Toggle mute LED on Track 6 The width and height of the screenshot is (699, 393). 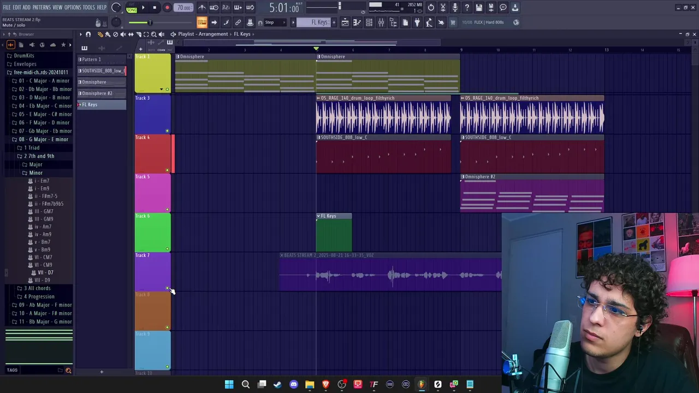pyautogui.click(x=167, y=249)
